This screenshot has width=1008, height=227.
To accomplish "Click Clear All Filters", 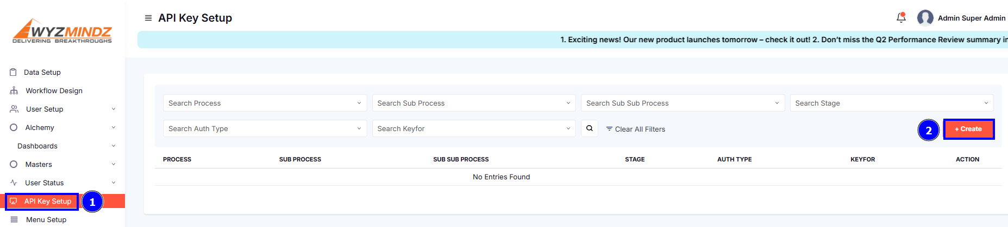I will click(640, 129).
